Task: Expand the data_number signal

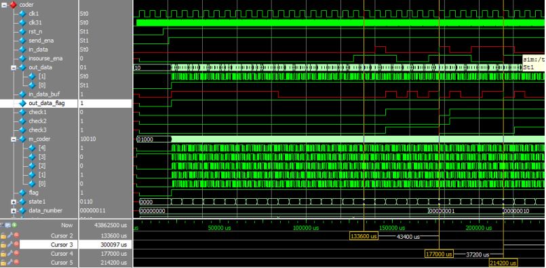Action: coord(14,210)
